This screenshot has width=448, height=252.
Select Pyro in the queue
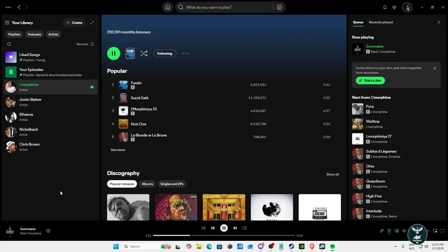point(396,109)
